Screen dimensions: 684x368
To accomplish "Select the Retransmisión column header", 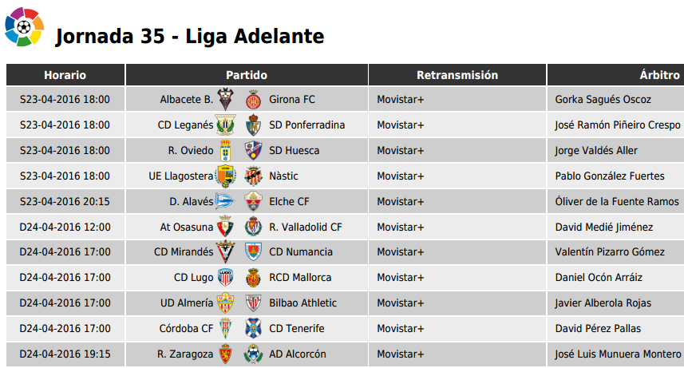I will (457, 75).
